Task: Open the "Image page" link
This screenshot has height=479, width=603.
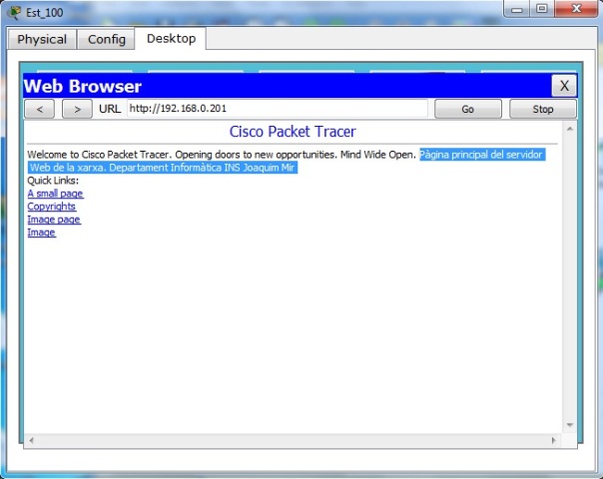Action: click(x=54, y=220)
